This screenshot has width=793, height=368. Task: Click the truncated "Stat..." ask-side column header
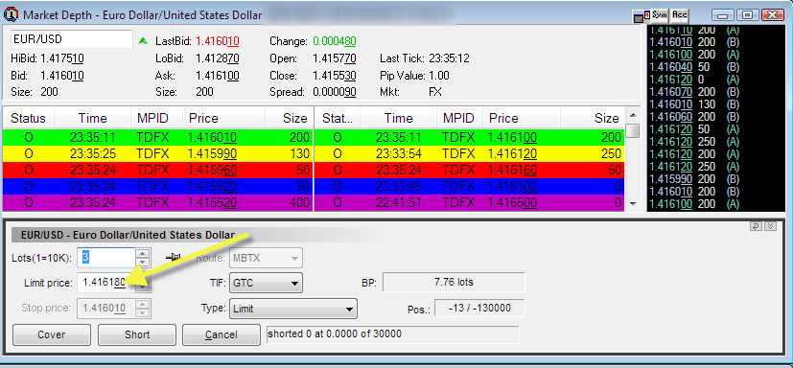[x=338, y=118]
